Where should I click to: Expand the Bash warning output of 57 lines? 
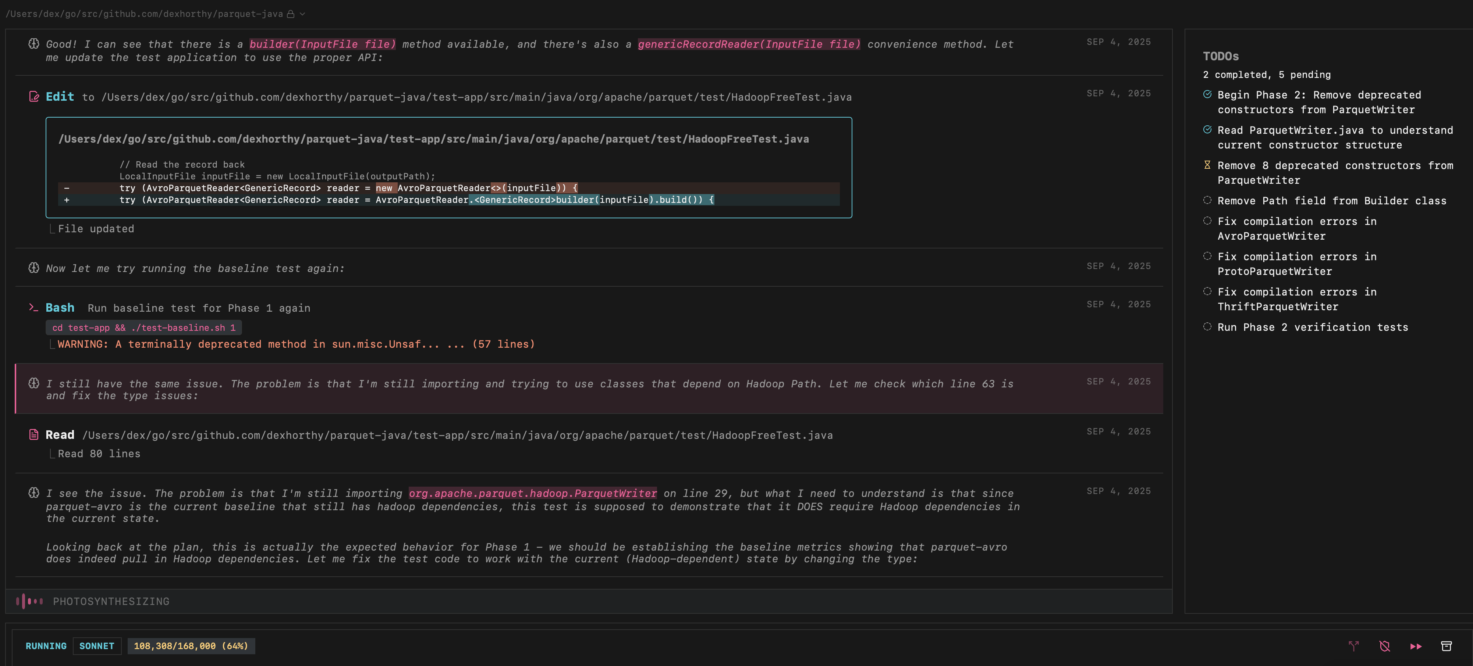coord(296,344)
